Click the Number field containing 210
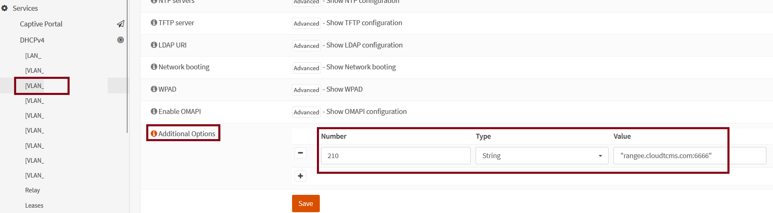The width and height of the screenshot is (773, 213). pyautogui.click(x=395, y=156)
